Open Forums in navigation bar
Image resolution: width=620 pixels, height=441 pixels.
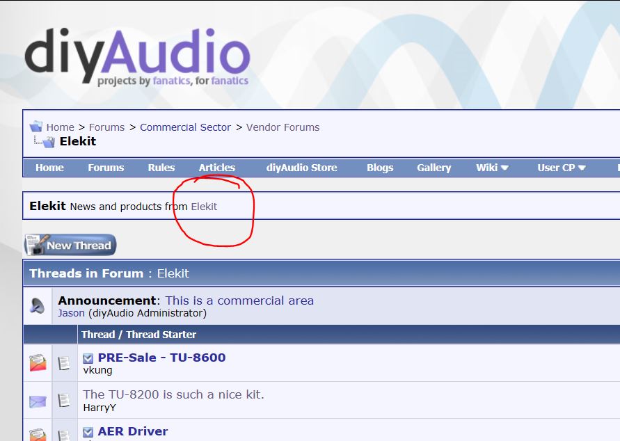(x=106, y=168)
